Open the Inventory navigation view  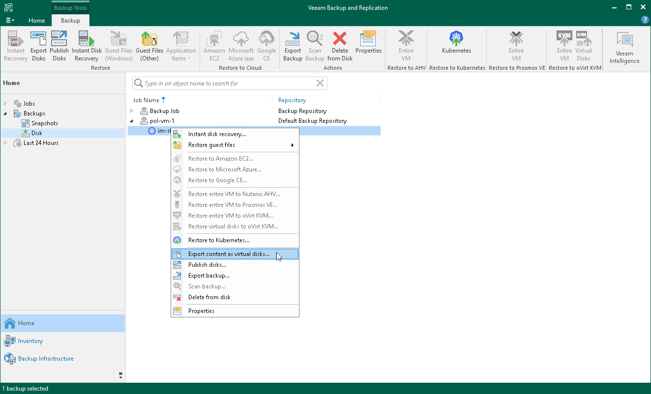click(63, 341)
